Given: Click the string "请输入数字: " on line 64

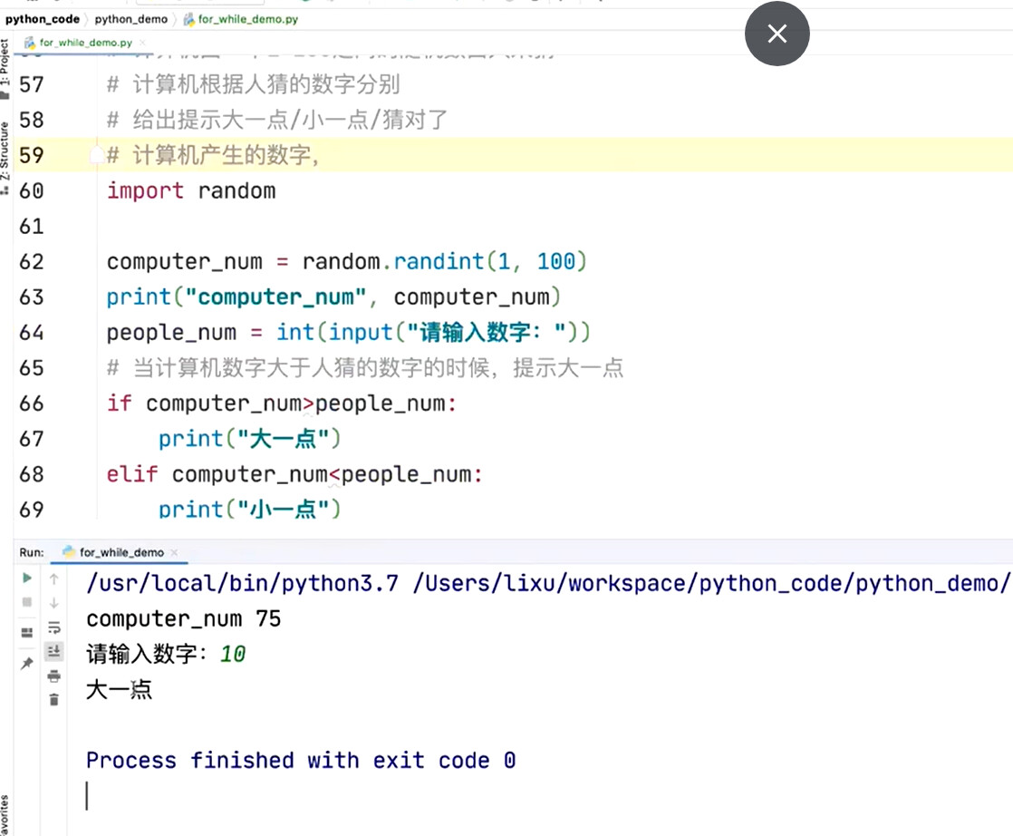Looking at the screenshot, I should (x=487, y=333).
